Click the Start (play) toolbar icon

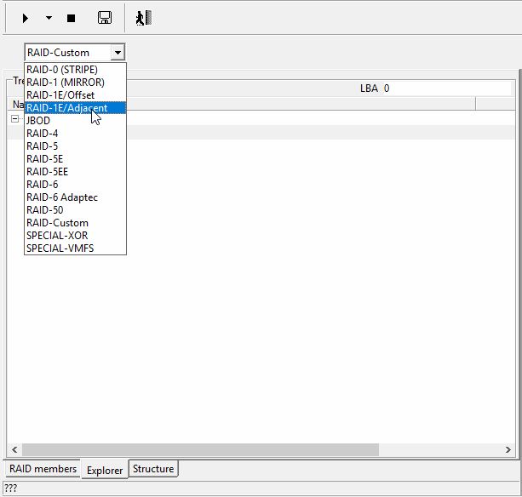tap(26, 18)
